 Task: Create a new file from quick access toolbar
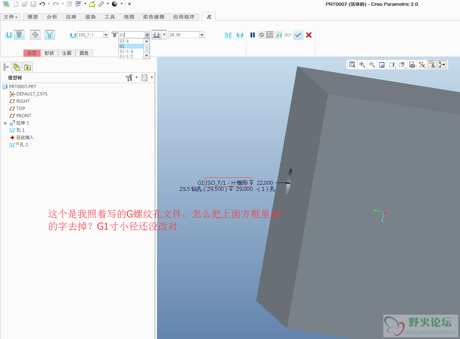(16, 4)
